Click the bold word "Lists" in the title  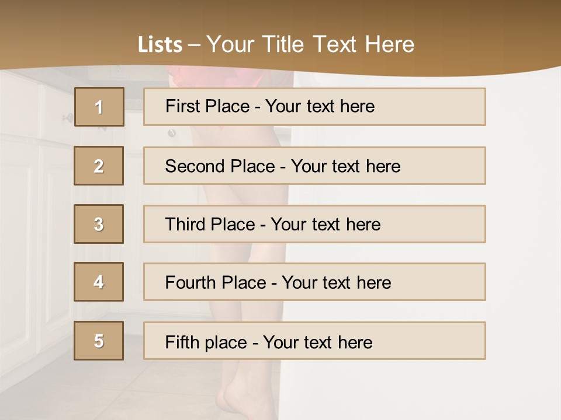click(x=160, y=45)
